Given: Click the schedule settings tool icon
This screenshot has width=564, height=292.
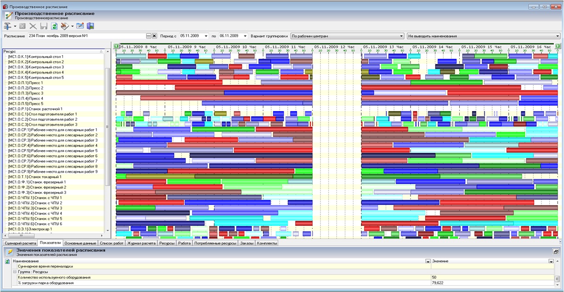Looking at the screenshot, I should coord(8,26).
